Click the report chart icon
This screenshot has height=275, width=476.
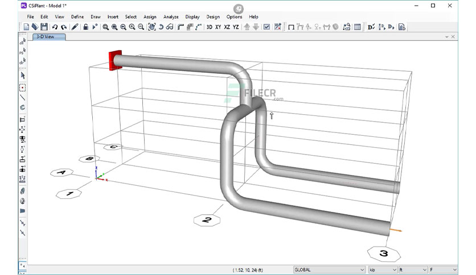click(401, 27)
